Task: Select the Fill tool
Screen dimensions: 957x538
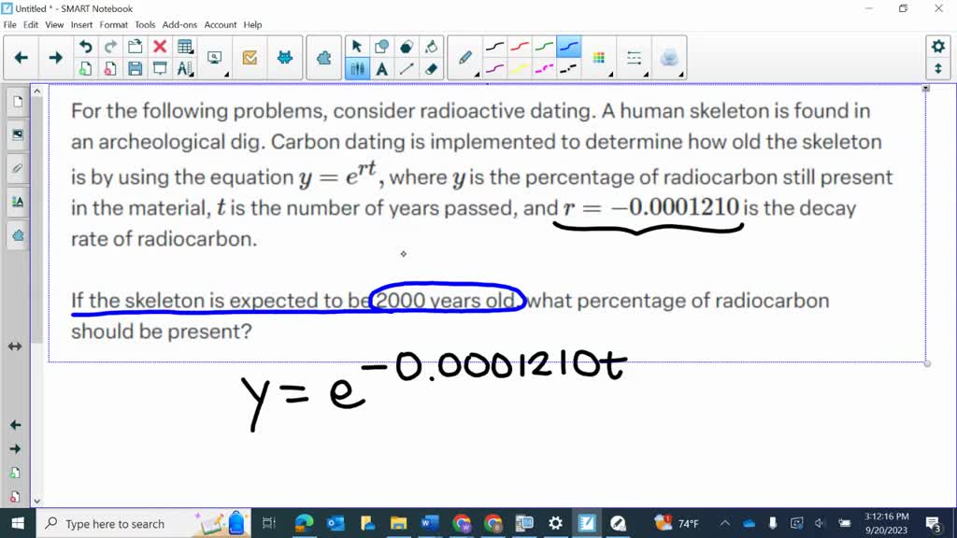Action: 432,46
